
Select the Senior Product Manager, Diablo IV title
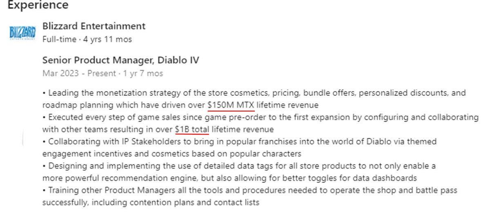point(120,60)
